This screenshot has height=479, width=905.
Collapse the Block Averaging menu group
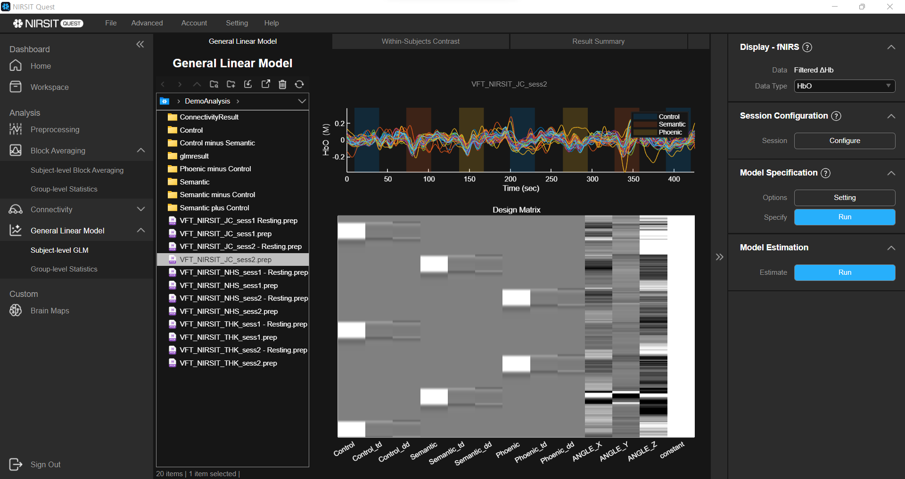point(141,151)
